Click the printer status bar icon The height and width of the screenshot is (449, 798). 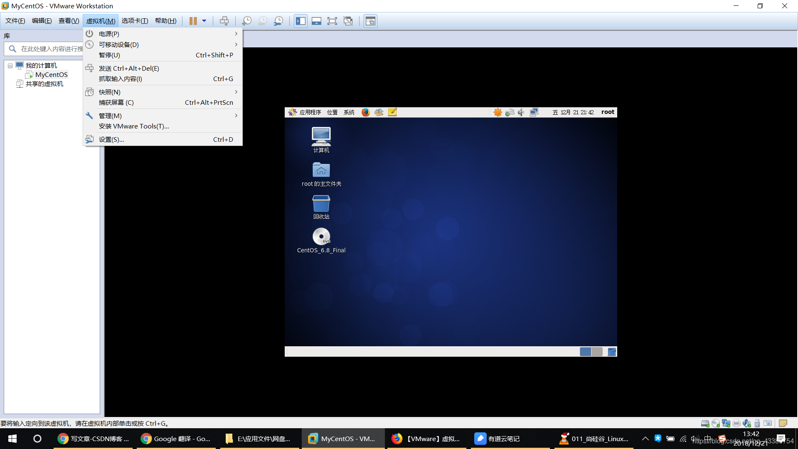[736, 423]
